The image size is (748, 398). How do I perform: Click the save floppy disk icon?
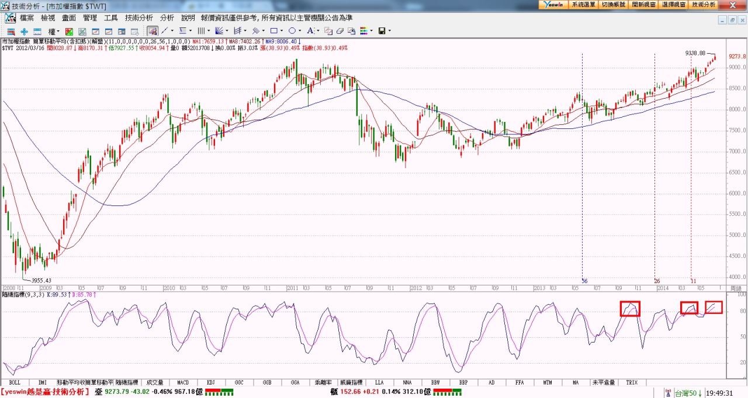(382, 31)
